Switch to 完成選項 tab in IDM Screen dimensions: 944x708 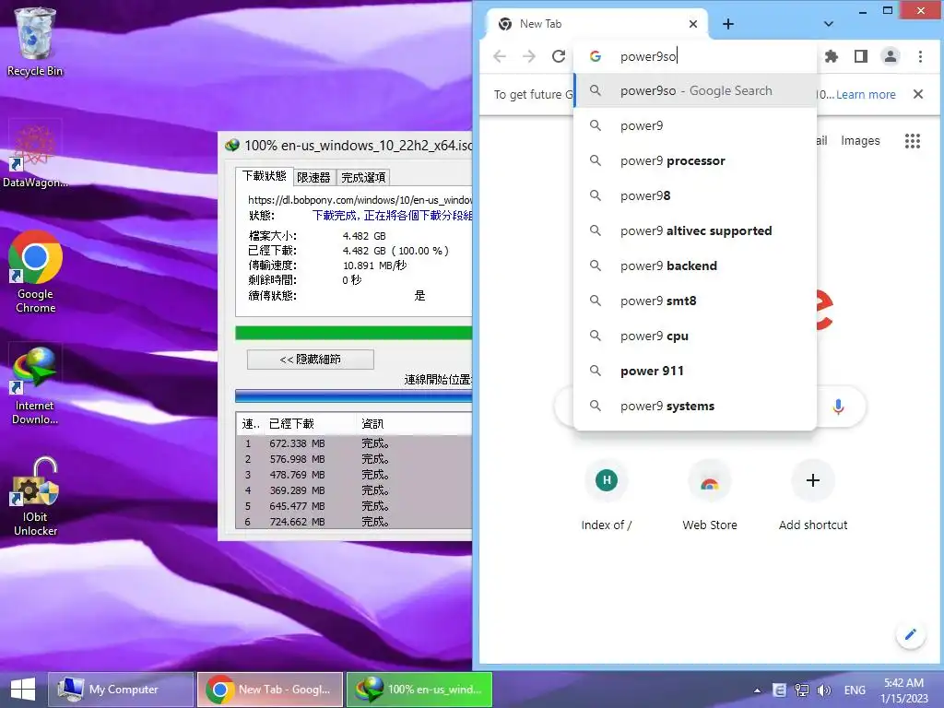363,177
